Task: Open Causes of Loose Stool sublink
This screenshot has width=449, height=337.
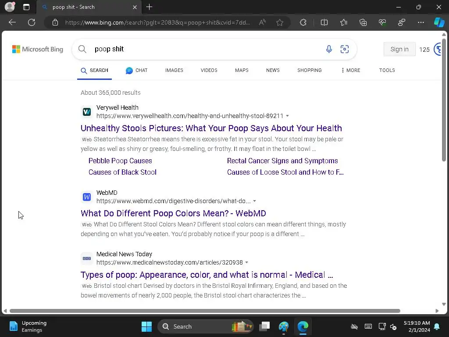Action: pos(285,172)
